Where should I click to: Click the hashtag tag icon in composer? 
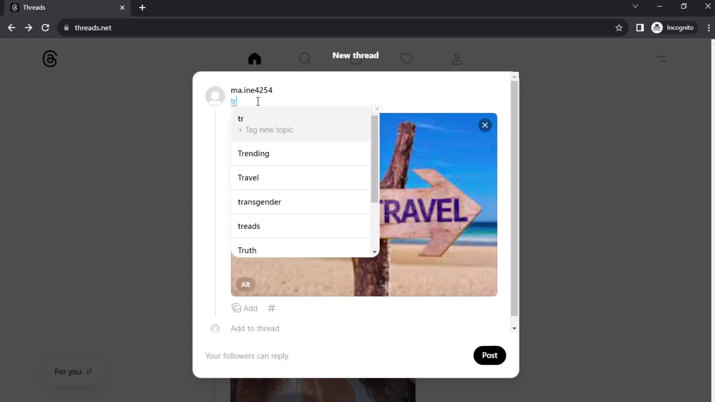[x=271, y=308]
